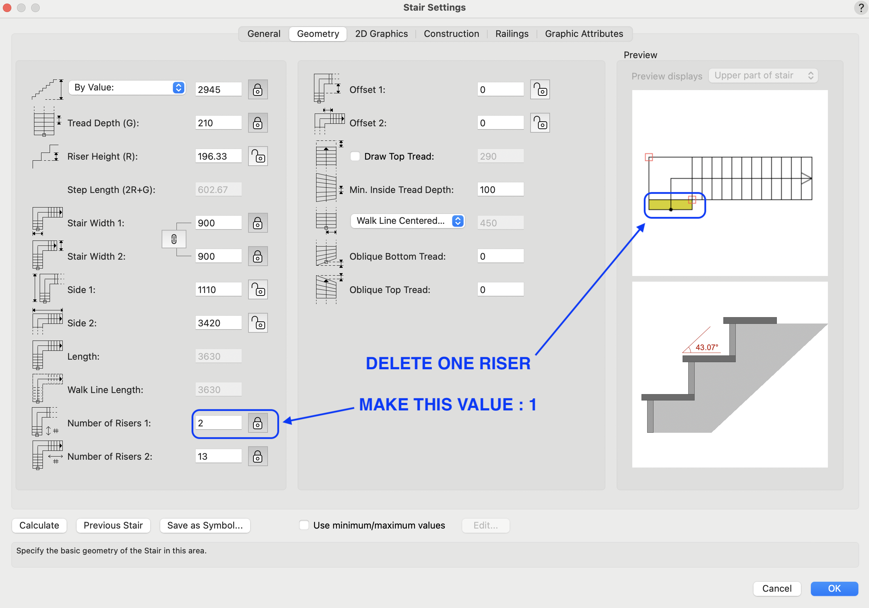Toggle the Side 2 unlock padlock
Screen dimensions: 869x608
click(x=258, y=323)
